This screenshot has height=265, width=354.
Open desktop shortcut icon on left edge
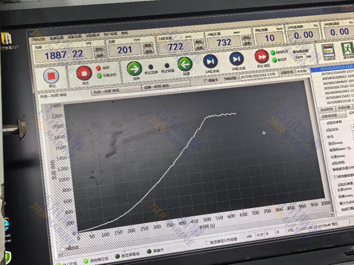click(x=7, y=40)
